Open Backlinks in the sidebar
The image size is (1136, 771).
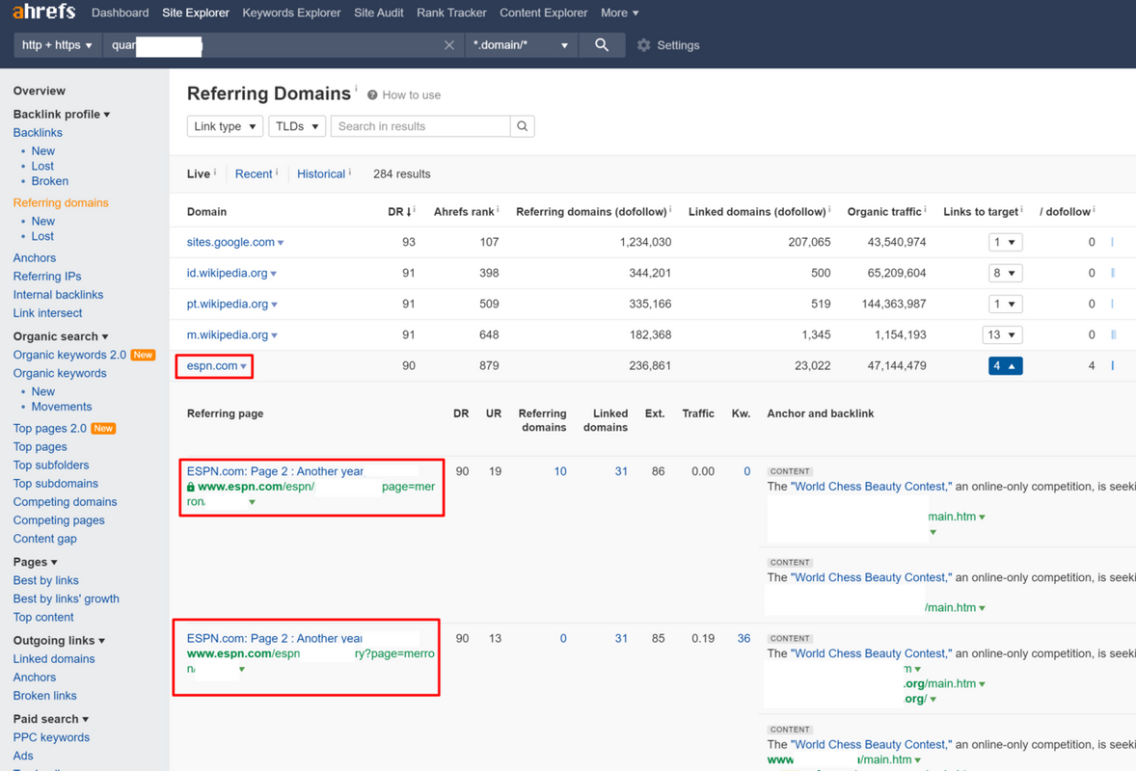coord(38,132)
